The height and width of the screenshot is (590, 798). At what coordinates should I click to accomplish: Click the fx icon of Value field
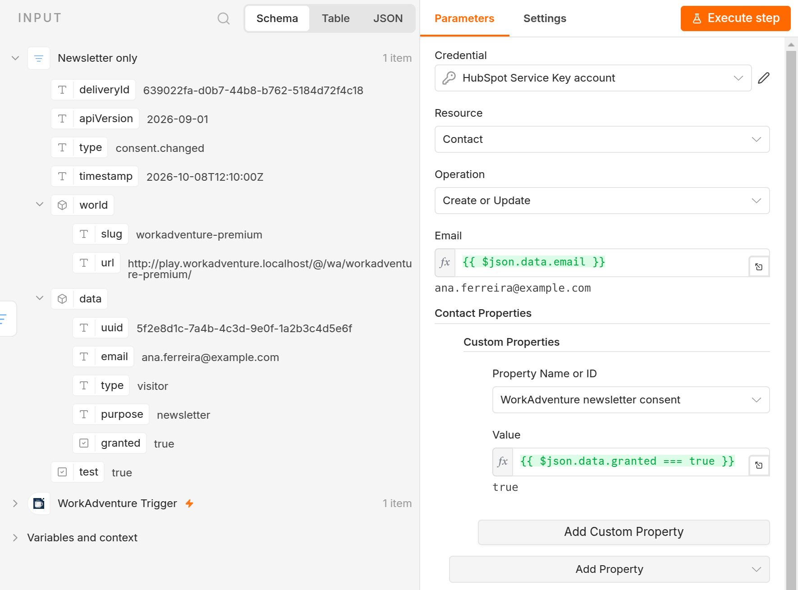pyautogui.click(x=503, y=462)
